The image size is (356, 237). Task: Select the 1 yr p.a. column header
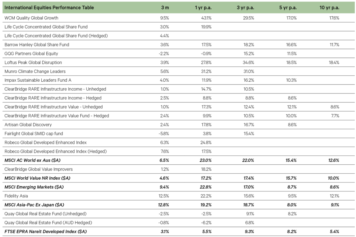[x=203, y=8]
